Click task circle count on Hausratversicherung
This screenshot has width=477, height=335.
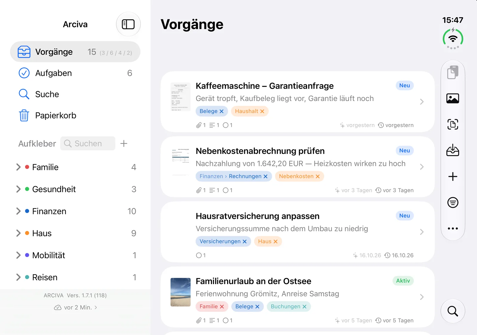(201, 255)
